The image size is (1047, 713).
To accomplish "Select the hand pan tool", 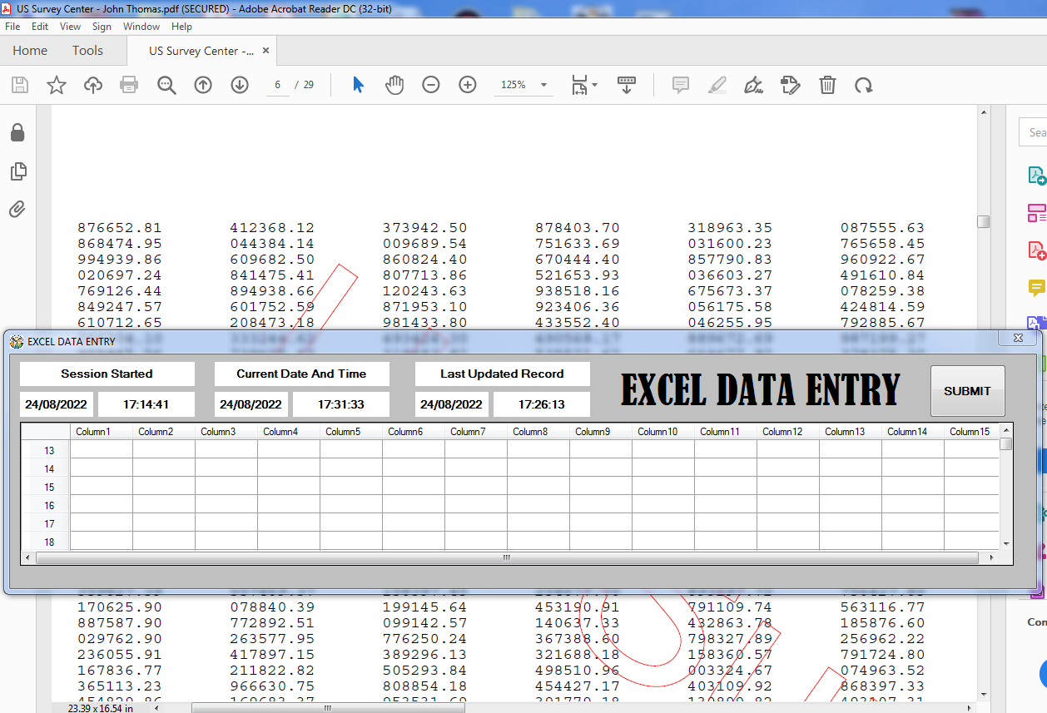I will 394,85.
